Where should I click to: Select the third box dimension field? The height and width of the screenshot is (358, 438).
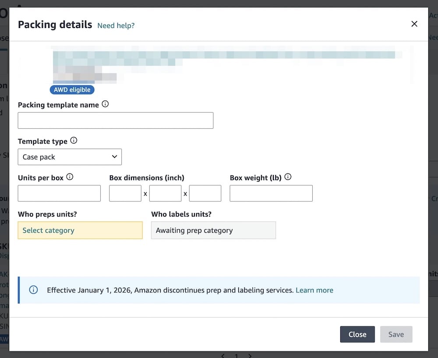(x=205, y=193)
